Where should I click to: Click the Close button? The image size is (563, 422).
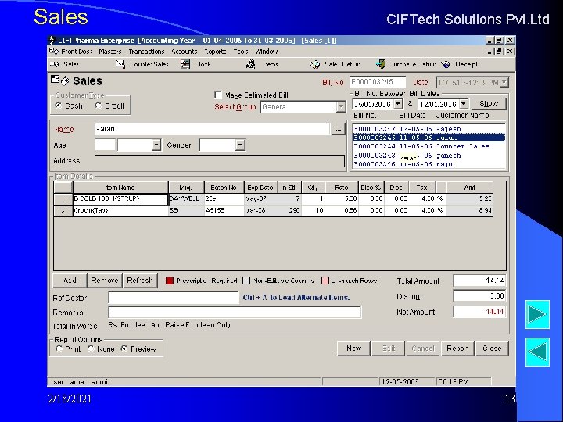click(492, 348)
